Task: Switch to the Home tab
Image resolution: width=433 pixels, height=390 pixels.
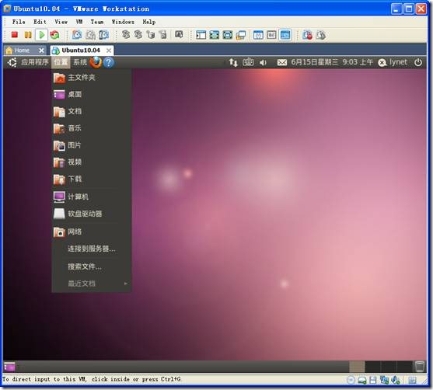Action: (x=22, y=50)
